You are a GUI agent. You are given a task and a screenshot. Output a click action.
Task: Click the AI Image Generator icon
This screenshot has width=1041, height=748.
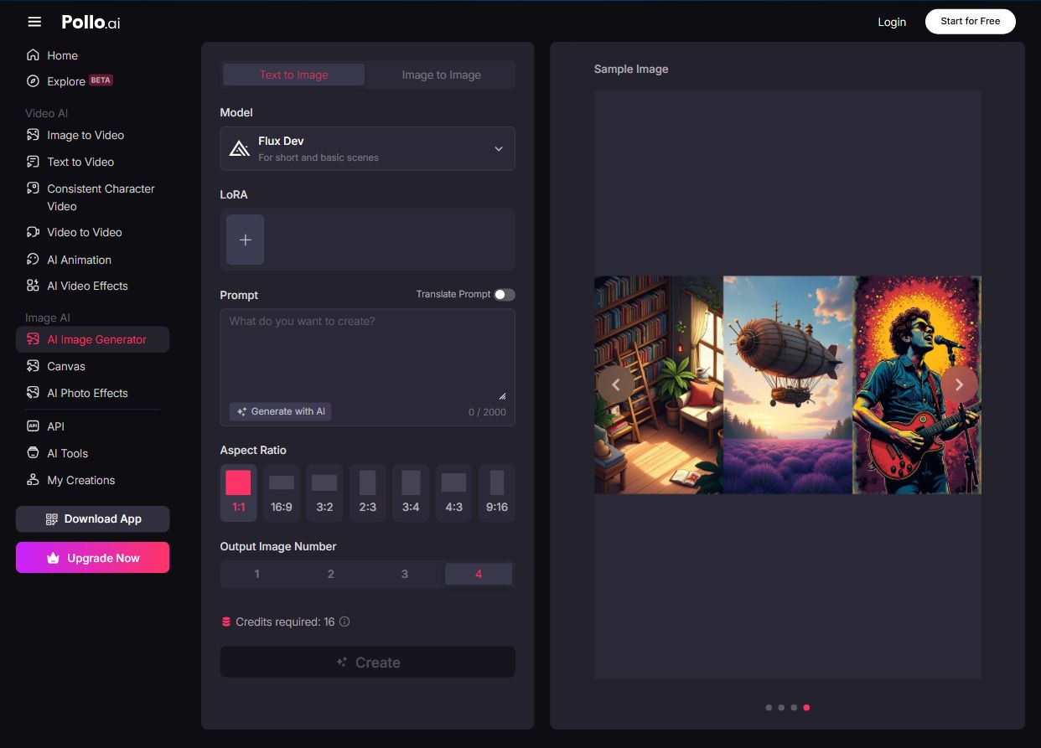(33, 339)
